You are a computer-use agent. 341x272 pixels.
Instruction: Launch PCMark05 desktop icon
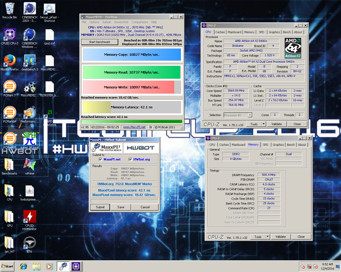[x=10, y=141]
